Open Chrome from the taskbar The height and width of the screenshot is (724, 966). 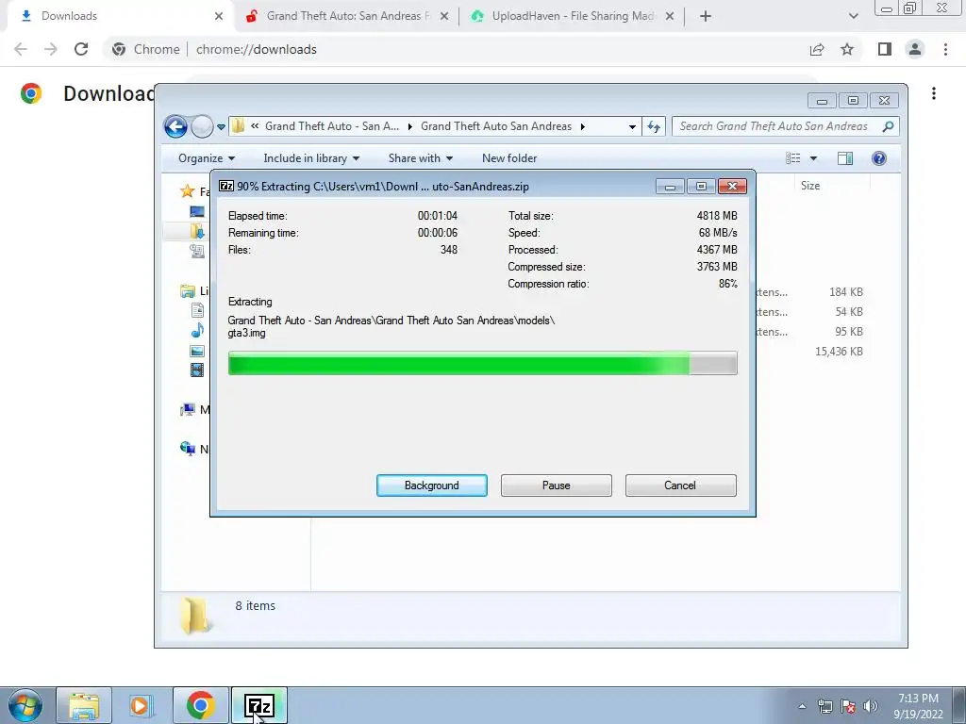tap(200, 705)
